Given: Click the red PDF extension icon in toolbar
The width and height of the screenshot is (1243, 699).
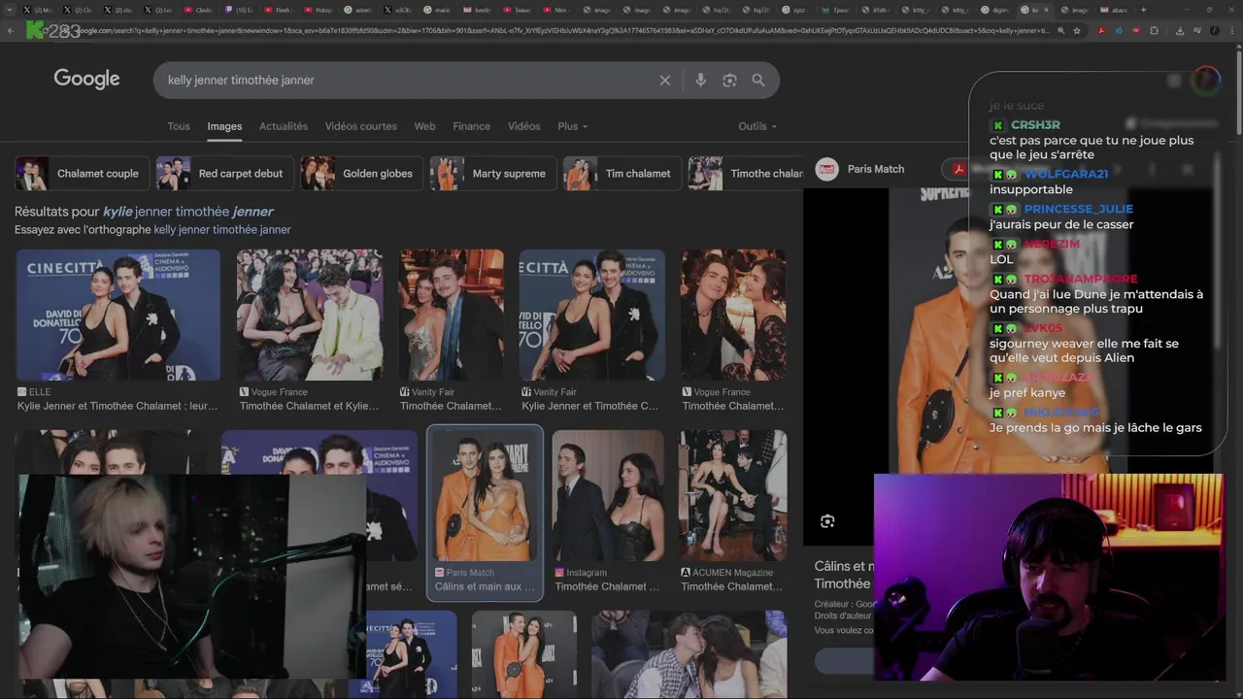Looking at the screenshot, I should click(x=1101, y=30).
